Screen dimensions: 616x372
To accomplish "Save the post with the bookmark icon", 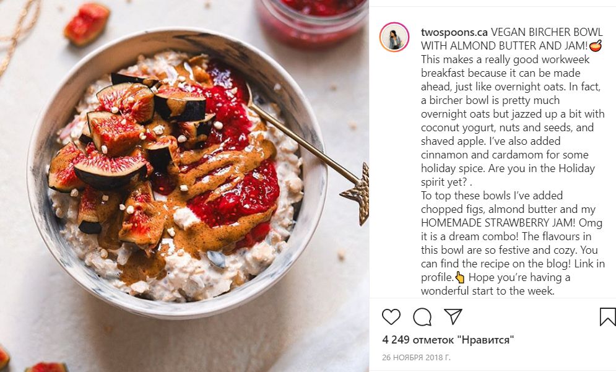I will pyautogui.click(x=607, y=317).
